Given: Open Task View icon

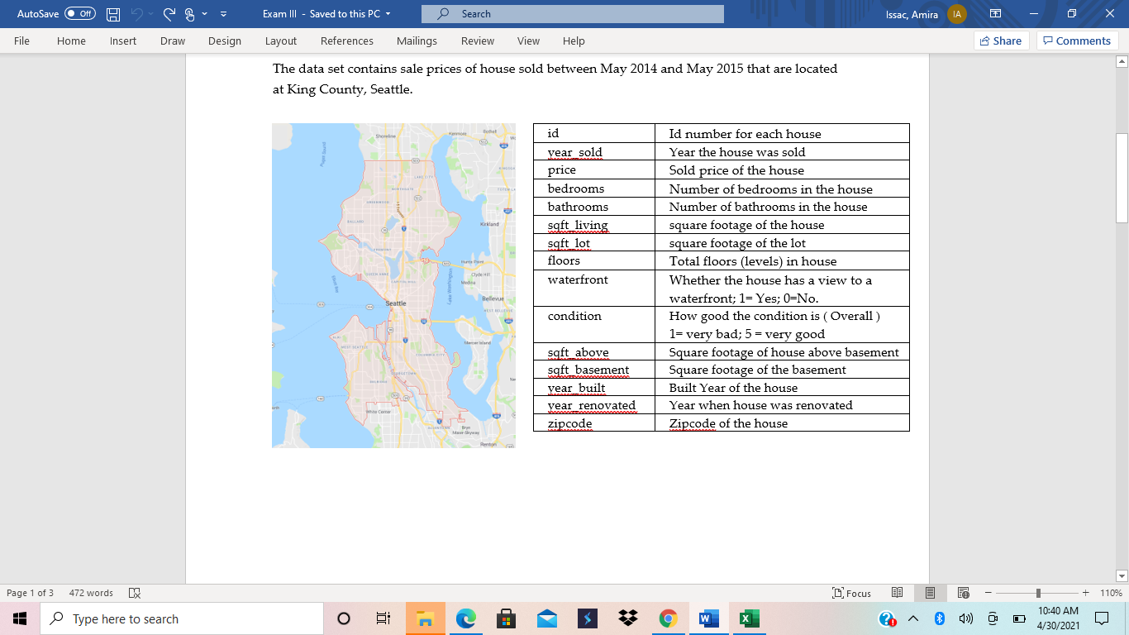Looking at the screenshot, I should pyautogui.click(x=383, y=618).
